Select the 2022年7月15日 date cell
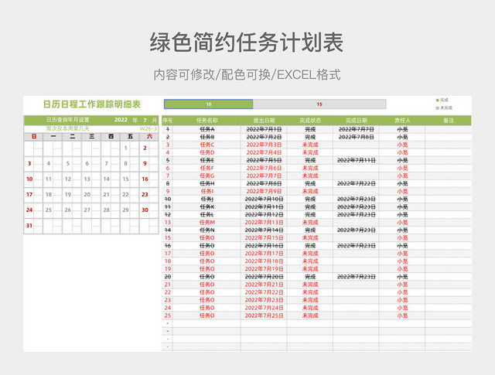 point(264,238)
